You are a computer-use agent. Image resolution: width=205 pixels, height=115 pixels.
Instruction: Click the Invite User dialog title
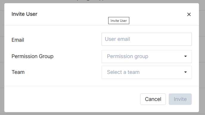(24, 14)
